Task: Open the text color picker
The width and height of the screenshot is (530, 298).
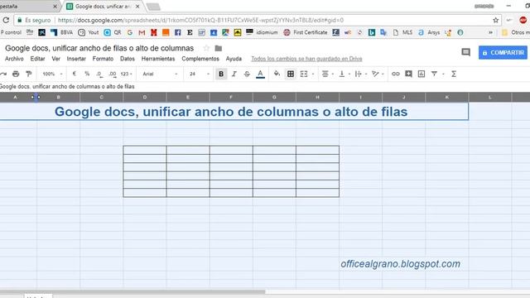Action: tap(260, 74)
